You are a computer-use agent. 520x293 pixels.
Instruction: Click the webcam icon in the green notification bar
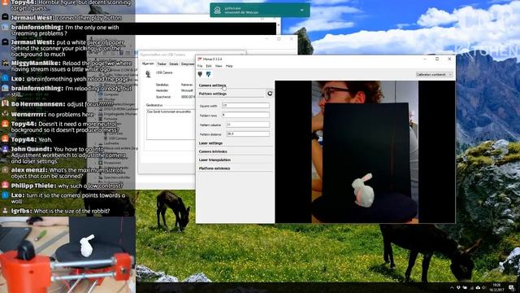tap(217, 11)
